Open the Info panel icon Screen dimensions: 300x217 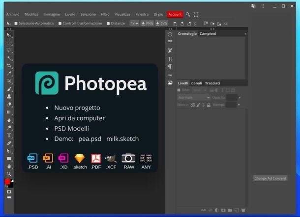tap(170, 34)
